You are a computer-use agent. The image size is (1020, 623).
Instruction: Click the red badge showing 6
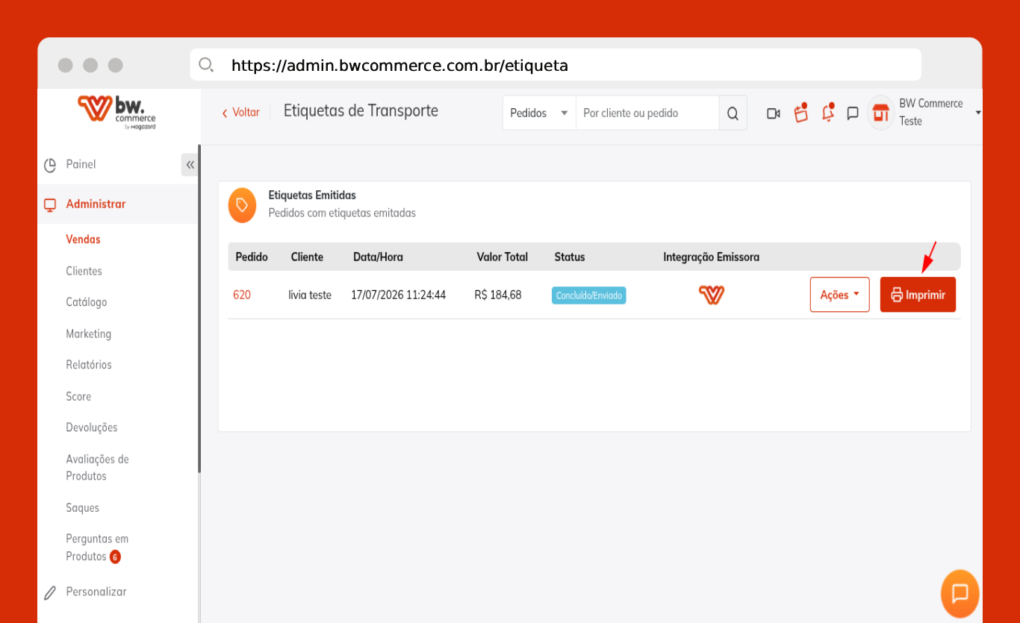pyautogui.click(x=115, y=557)
